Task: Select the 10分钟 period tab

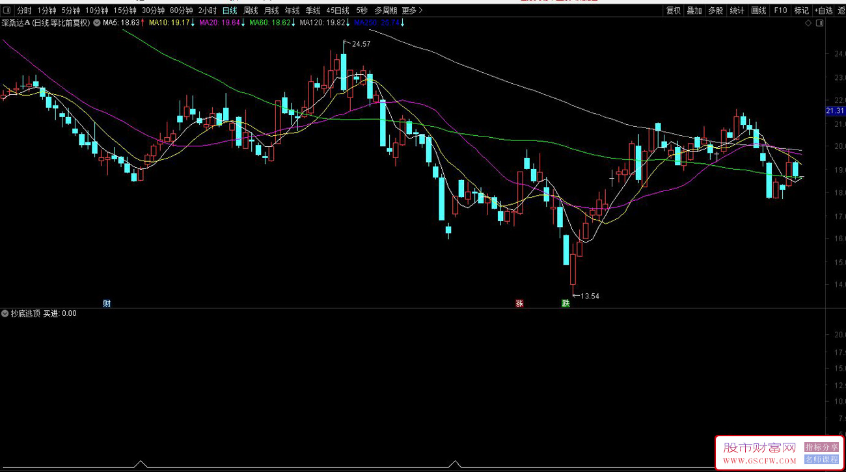Action: click(x=96, y=10)
